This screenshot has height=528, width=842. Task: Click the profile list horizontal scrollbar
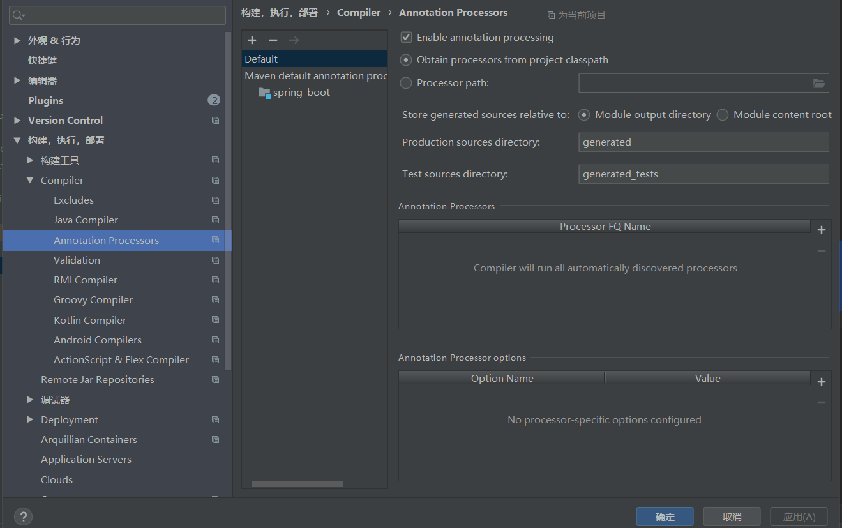click(x=297, y=484)
